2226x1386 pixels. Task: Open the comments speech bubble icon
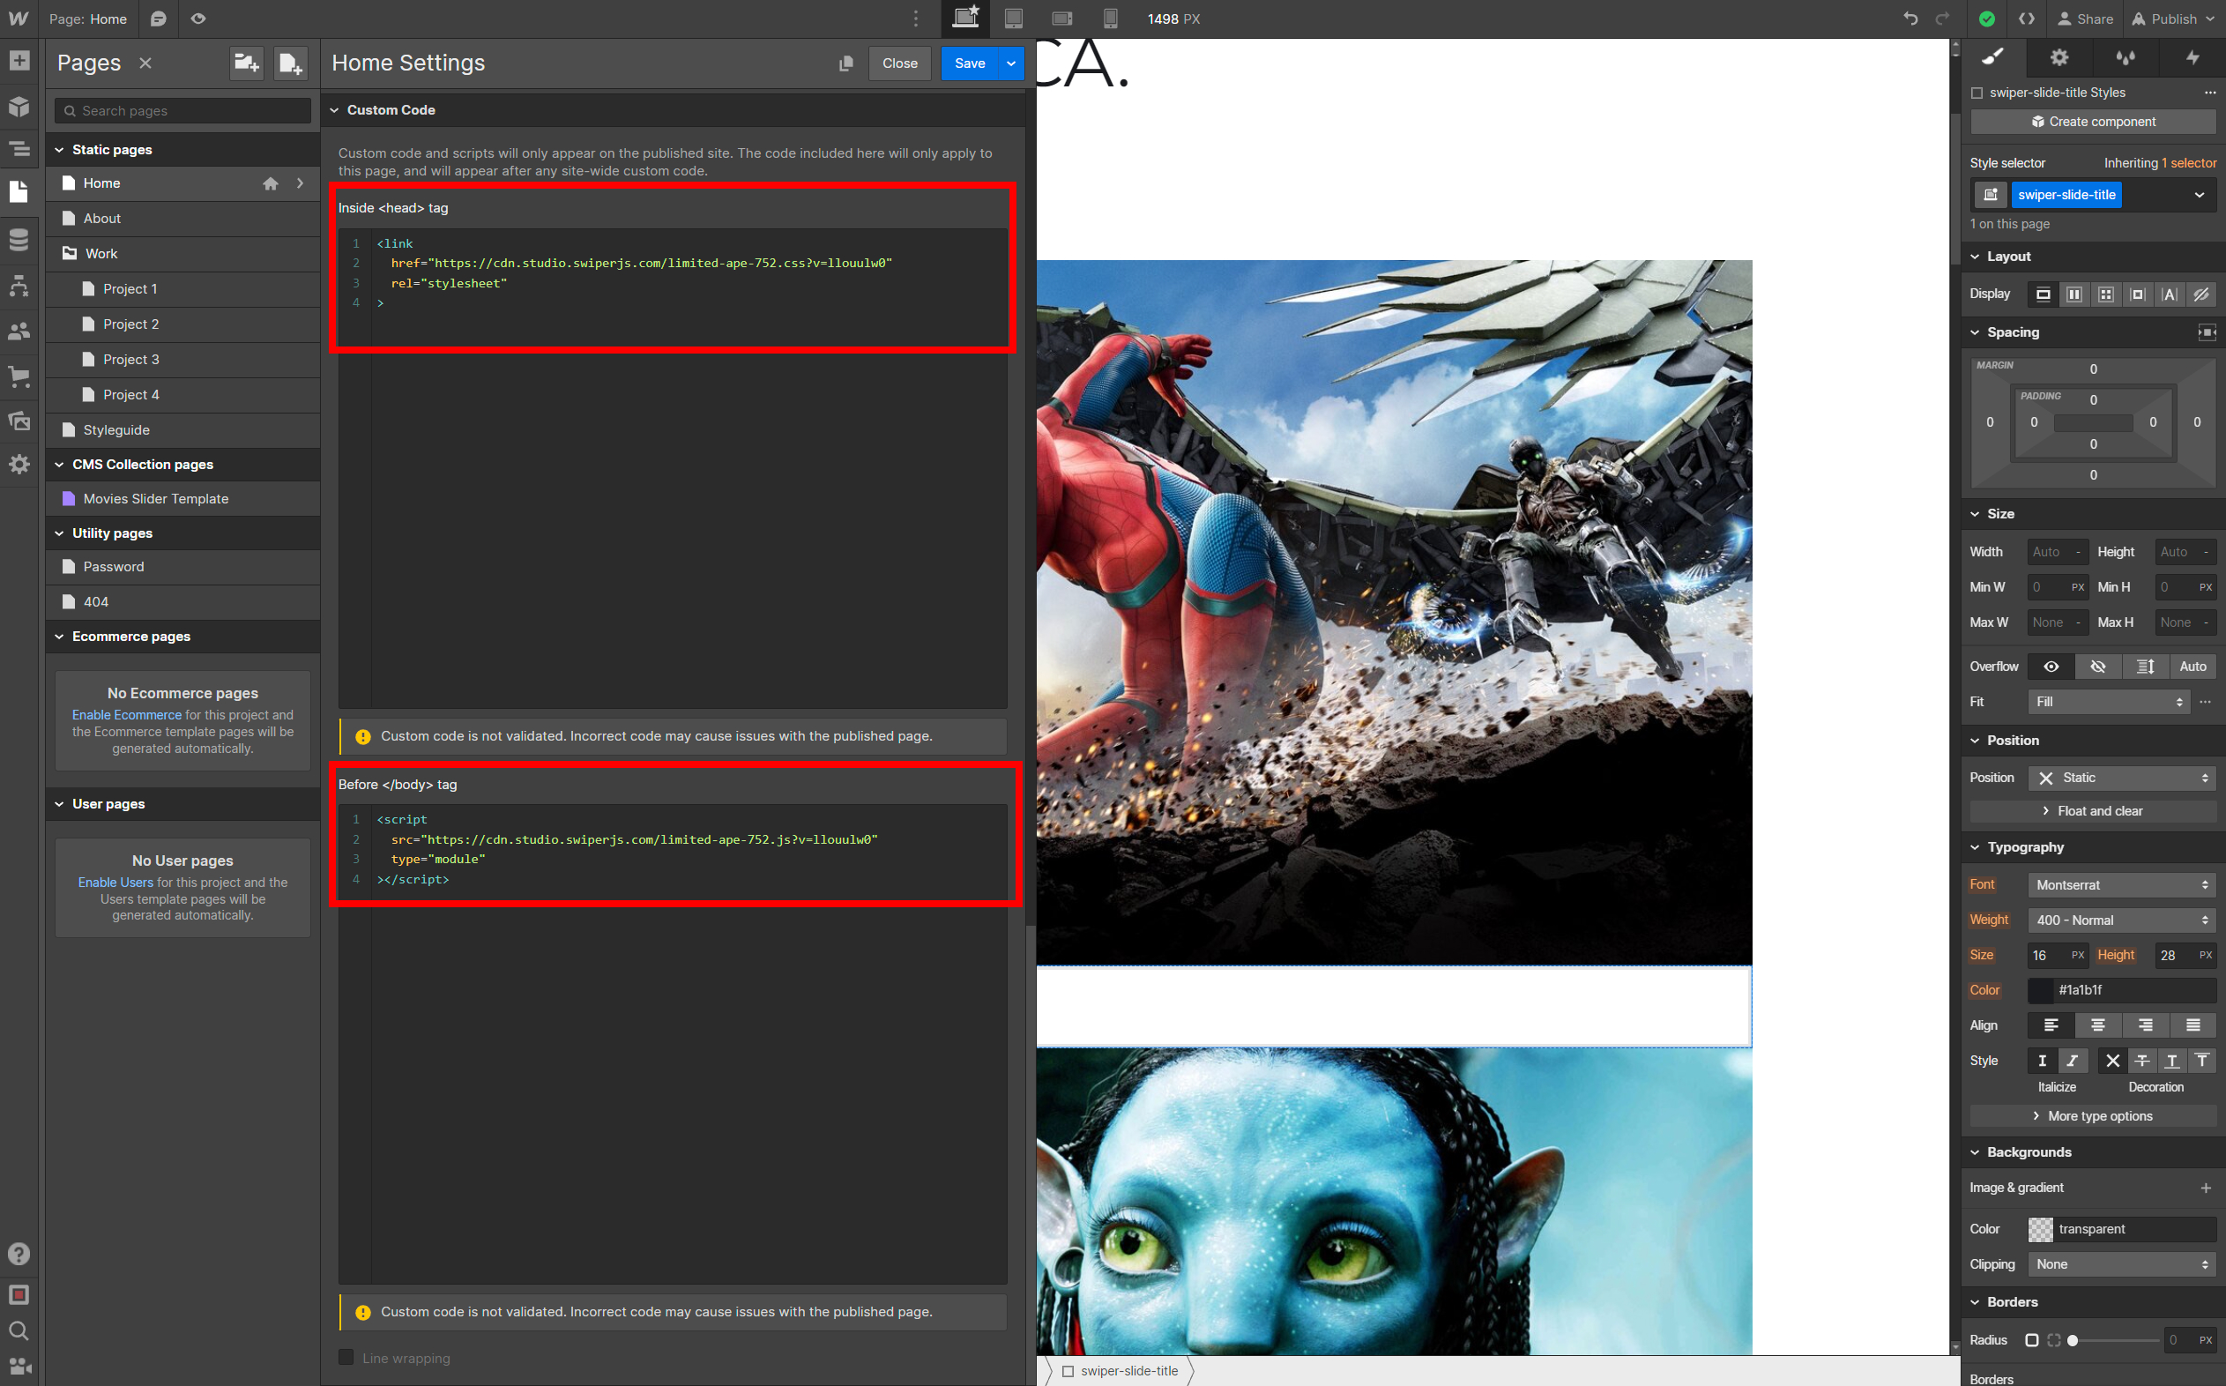[x=159, y=19]
